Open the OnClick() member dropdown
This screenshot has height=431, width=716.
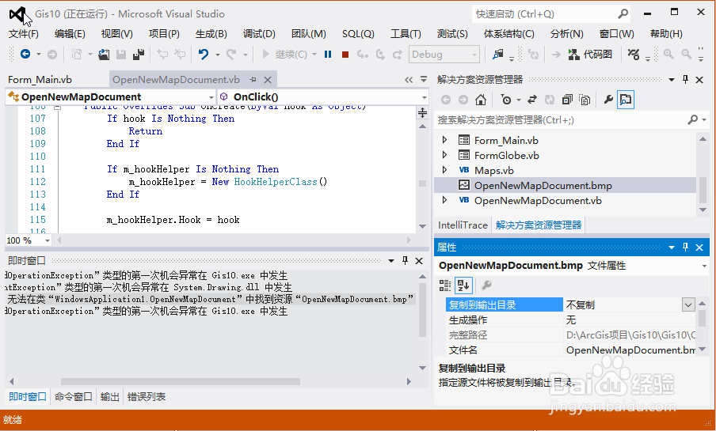pos(425,97)
